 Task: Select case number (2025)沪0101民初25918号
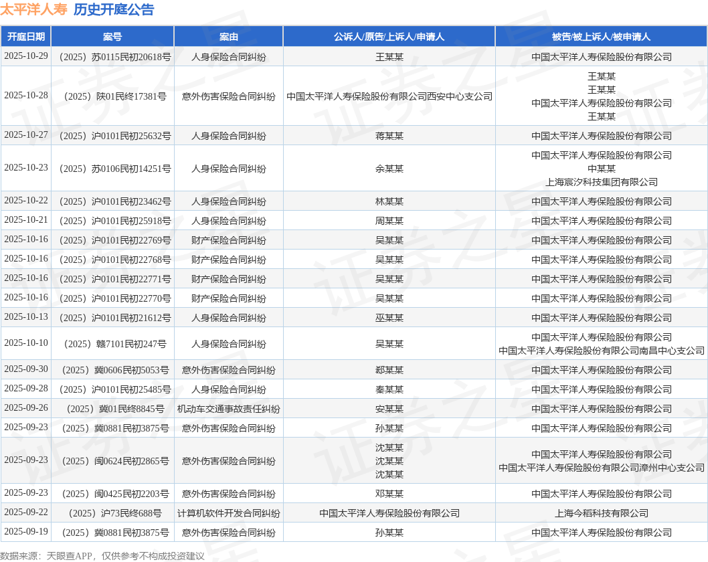click(x=115, y=221)
